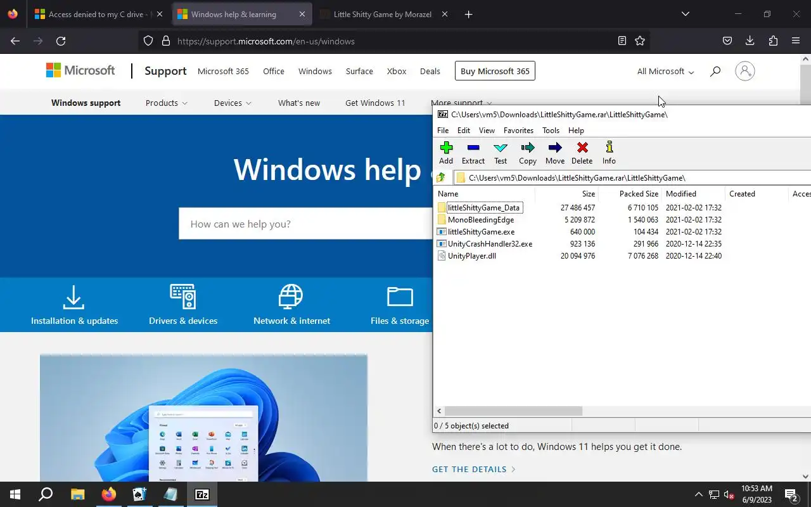The width and height of the screenshot is (811, 507).
Task: Click the Microsoft logo
Action: pyautogui.click(x=80, y=70)
